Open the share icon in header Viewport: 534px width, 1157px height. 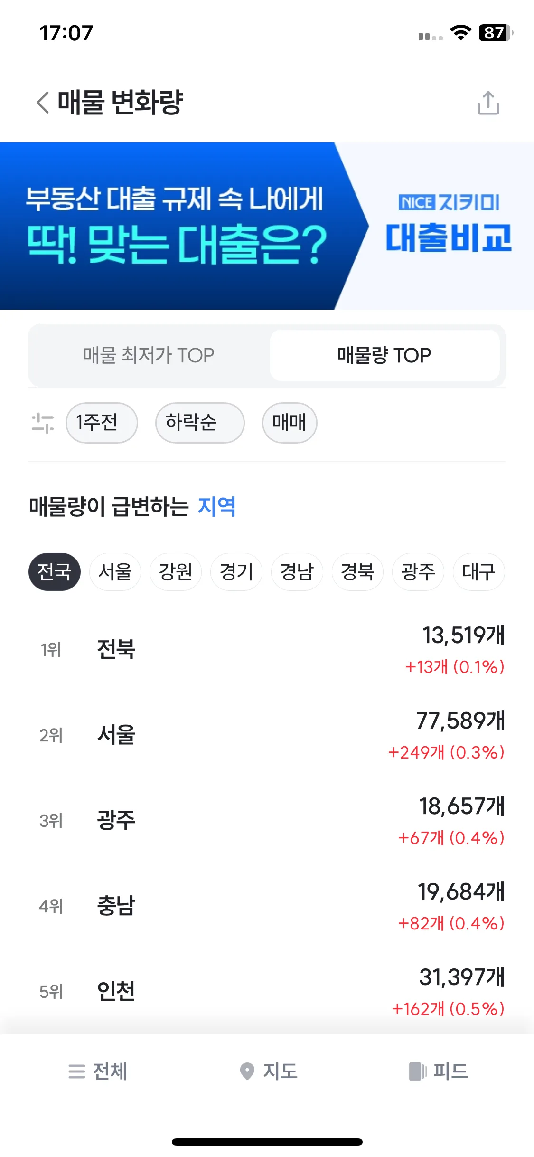tap(488, 103)
